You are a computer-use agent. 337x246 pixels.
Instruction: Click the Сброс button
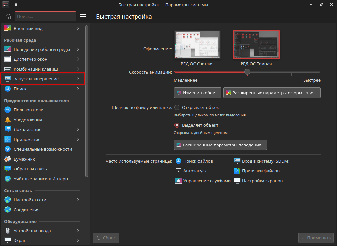tap(106, 238)
